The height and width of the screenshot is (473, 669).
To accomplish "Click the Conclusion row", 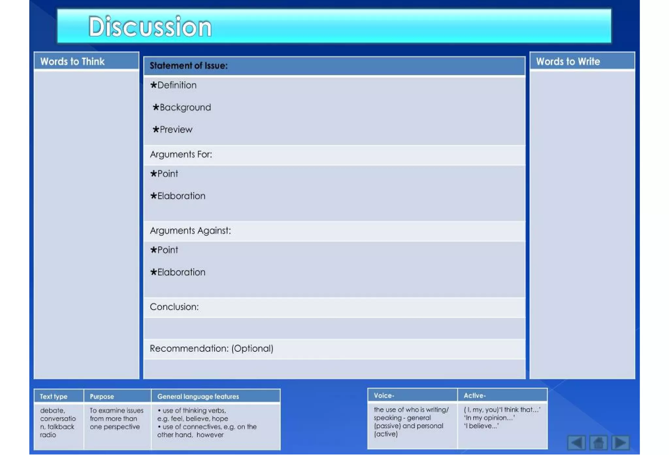I will click(174, 307).
